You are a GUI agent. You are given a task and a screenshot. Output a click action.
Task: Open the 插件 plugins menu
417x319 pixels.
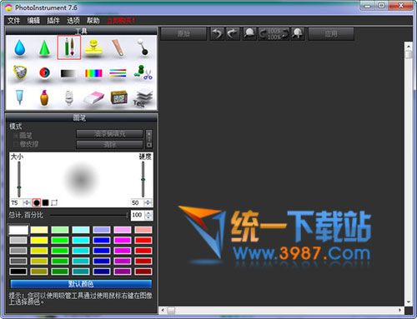53,20
